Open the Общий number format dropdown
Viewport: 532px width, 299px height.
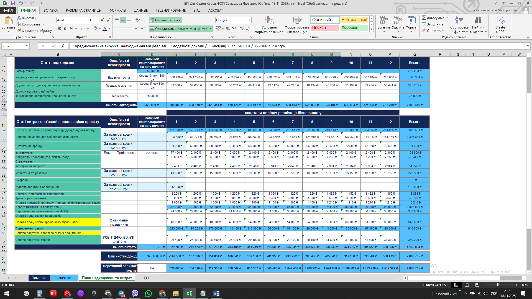coord(249,20)
